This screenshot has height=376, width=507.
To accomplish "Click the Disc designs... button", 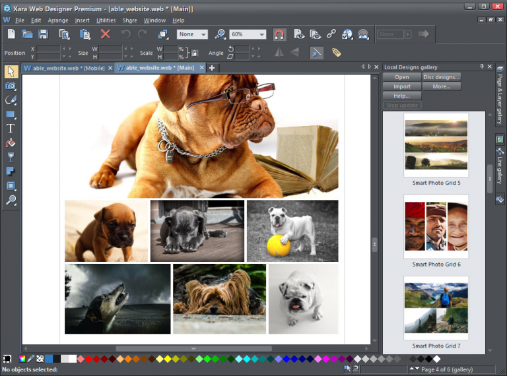I will coord(442,77).
